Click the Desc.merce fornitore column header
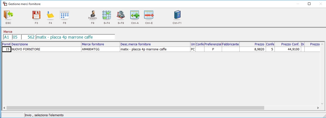Viewport: 326px width, 118px height. [155, 44]
